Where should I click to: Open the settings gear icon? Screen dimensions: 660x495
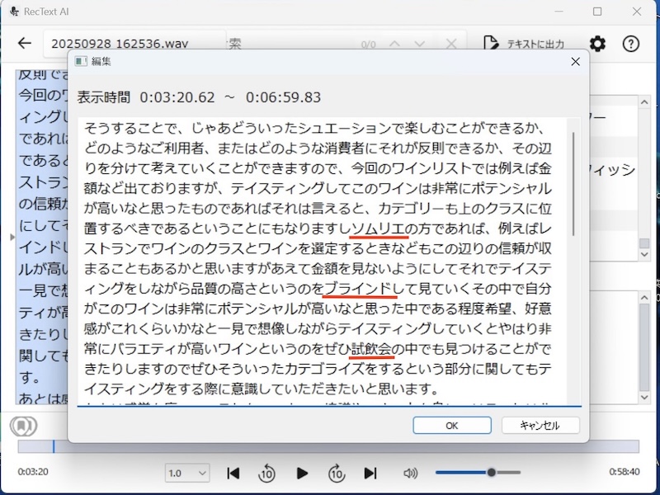tap(597, 44)
